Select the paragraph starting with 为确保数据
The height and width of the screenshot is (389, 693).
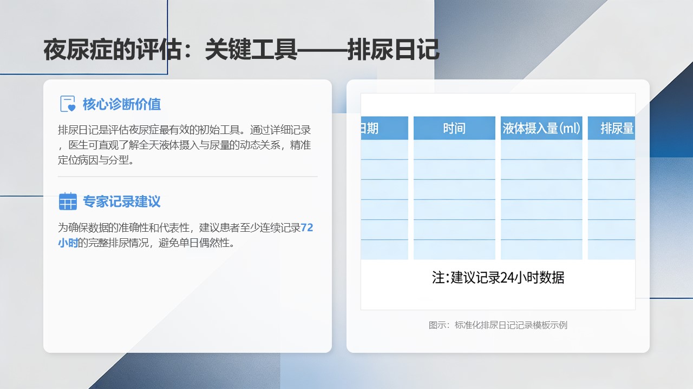tap(184, 235)
